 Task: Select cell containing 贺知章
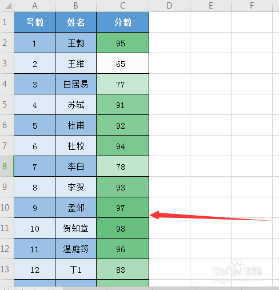click(76, 228)
